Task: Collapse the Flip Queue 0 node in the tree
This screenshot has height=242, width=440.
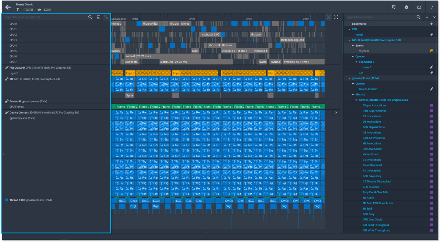Action: (357, 62)
